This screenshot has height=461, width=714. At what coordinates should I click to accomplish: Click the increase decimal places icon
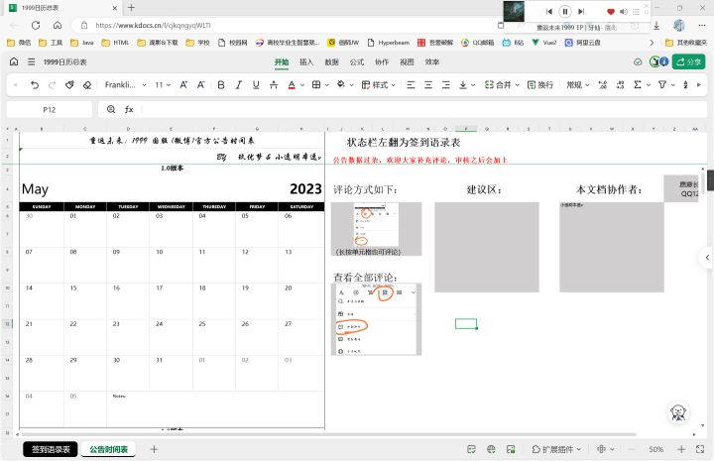[603, 84]
